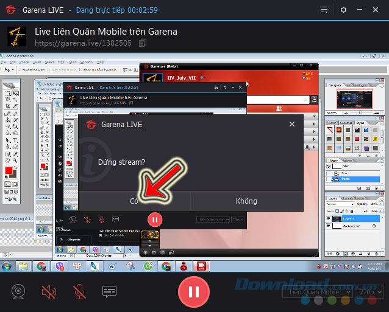Enable Auto Select Layer checkbox
This screenshot has height=312, width=389.
20,70
